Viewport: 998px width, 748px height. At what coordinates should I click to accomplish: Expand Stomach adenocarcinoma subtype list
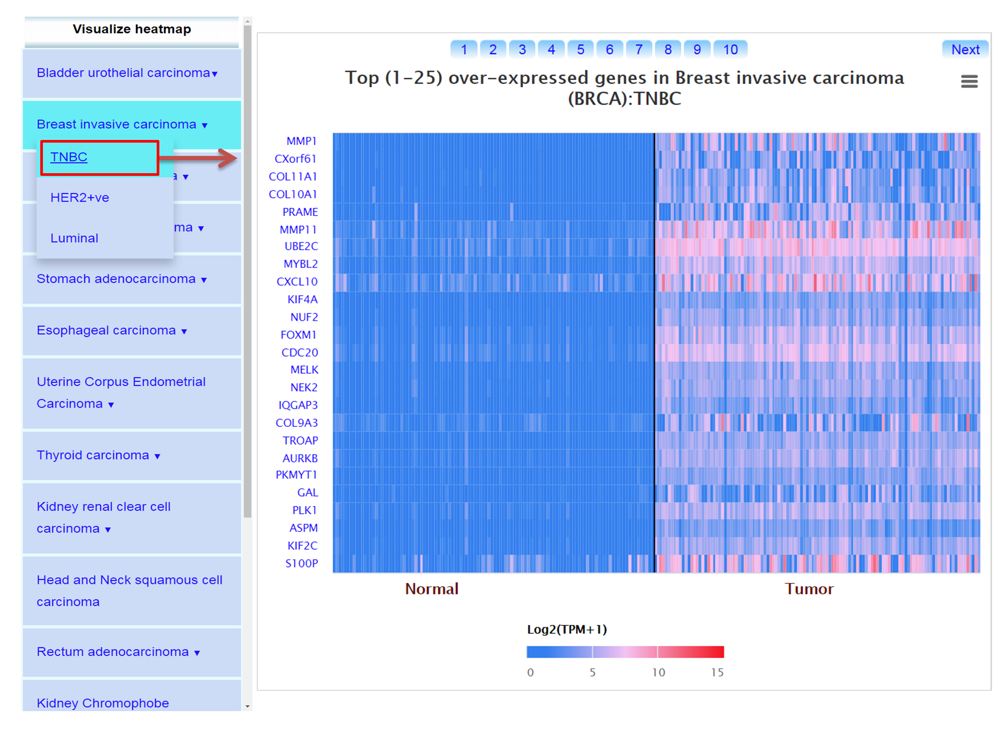point(121,279)
